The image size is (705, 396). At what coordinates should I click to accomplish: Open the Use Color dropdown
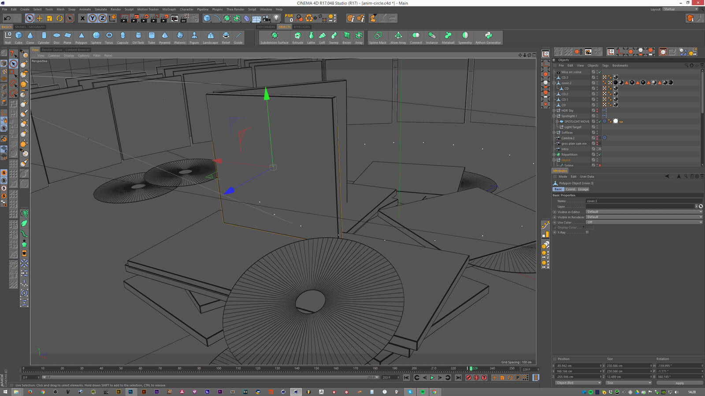click(x=644, y=222)
